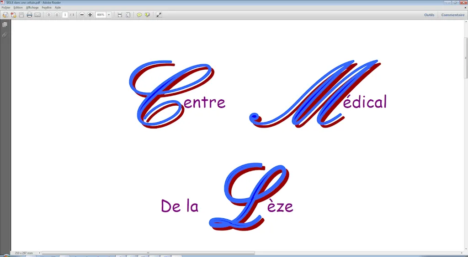Click the text 'De la' in document

(x=180, y=206)
